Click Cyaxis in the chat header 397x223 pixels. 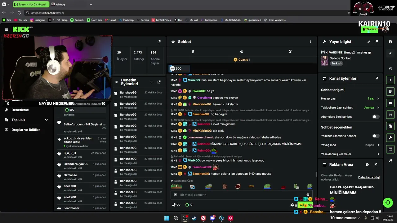click(x=243, y=60)
